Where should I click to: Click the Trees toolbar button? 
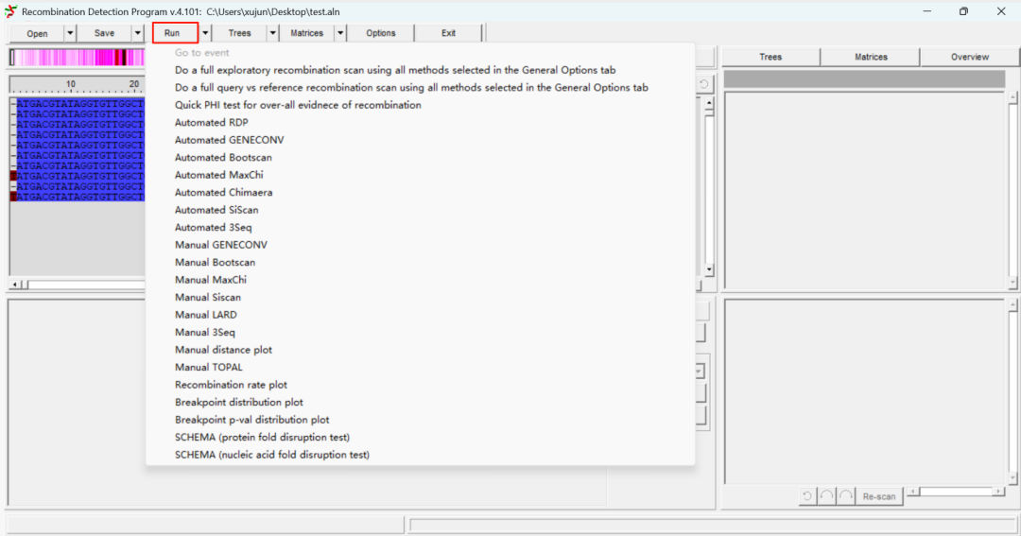tap(239, 32)
